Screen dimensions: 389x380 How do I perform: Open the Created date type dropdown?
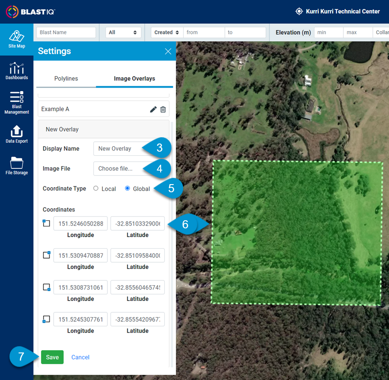point(167,32)
